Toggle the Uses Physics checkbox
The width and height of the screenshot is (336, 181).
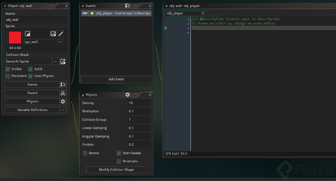[x=30, y=76]
